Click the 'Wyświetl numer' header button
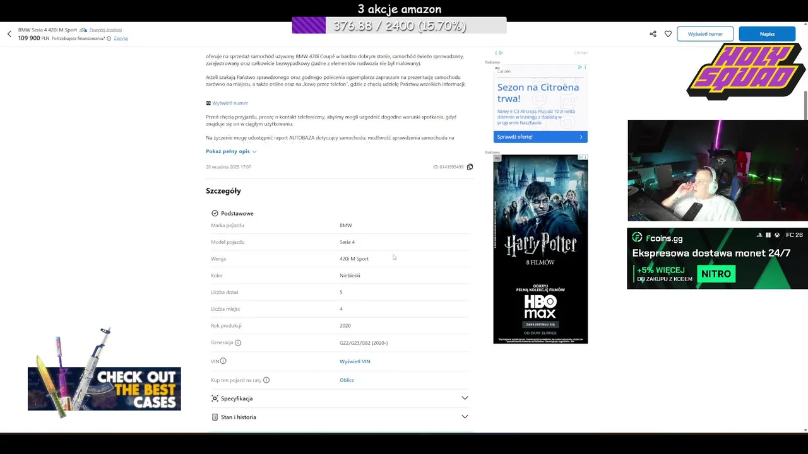 coord(705,34)
